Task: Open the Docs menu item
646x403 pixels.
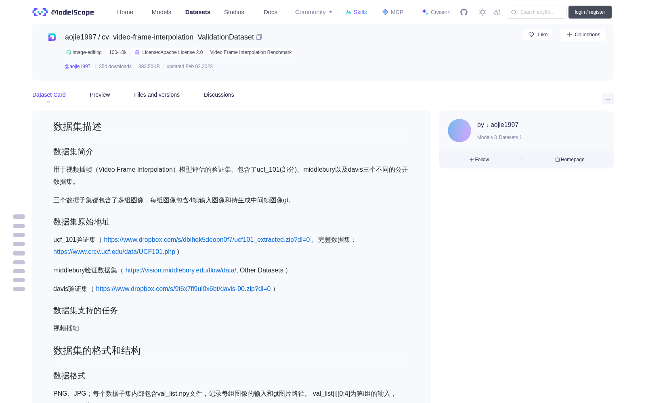Action: click(271, 12)
